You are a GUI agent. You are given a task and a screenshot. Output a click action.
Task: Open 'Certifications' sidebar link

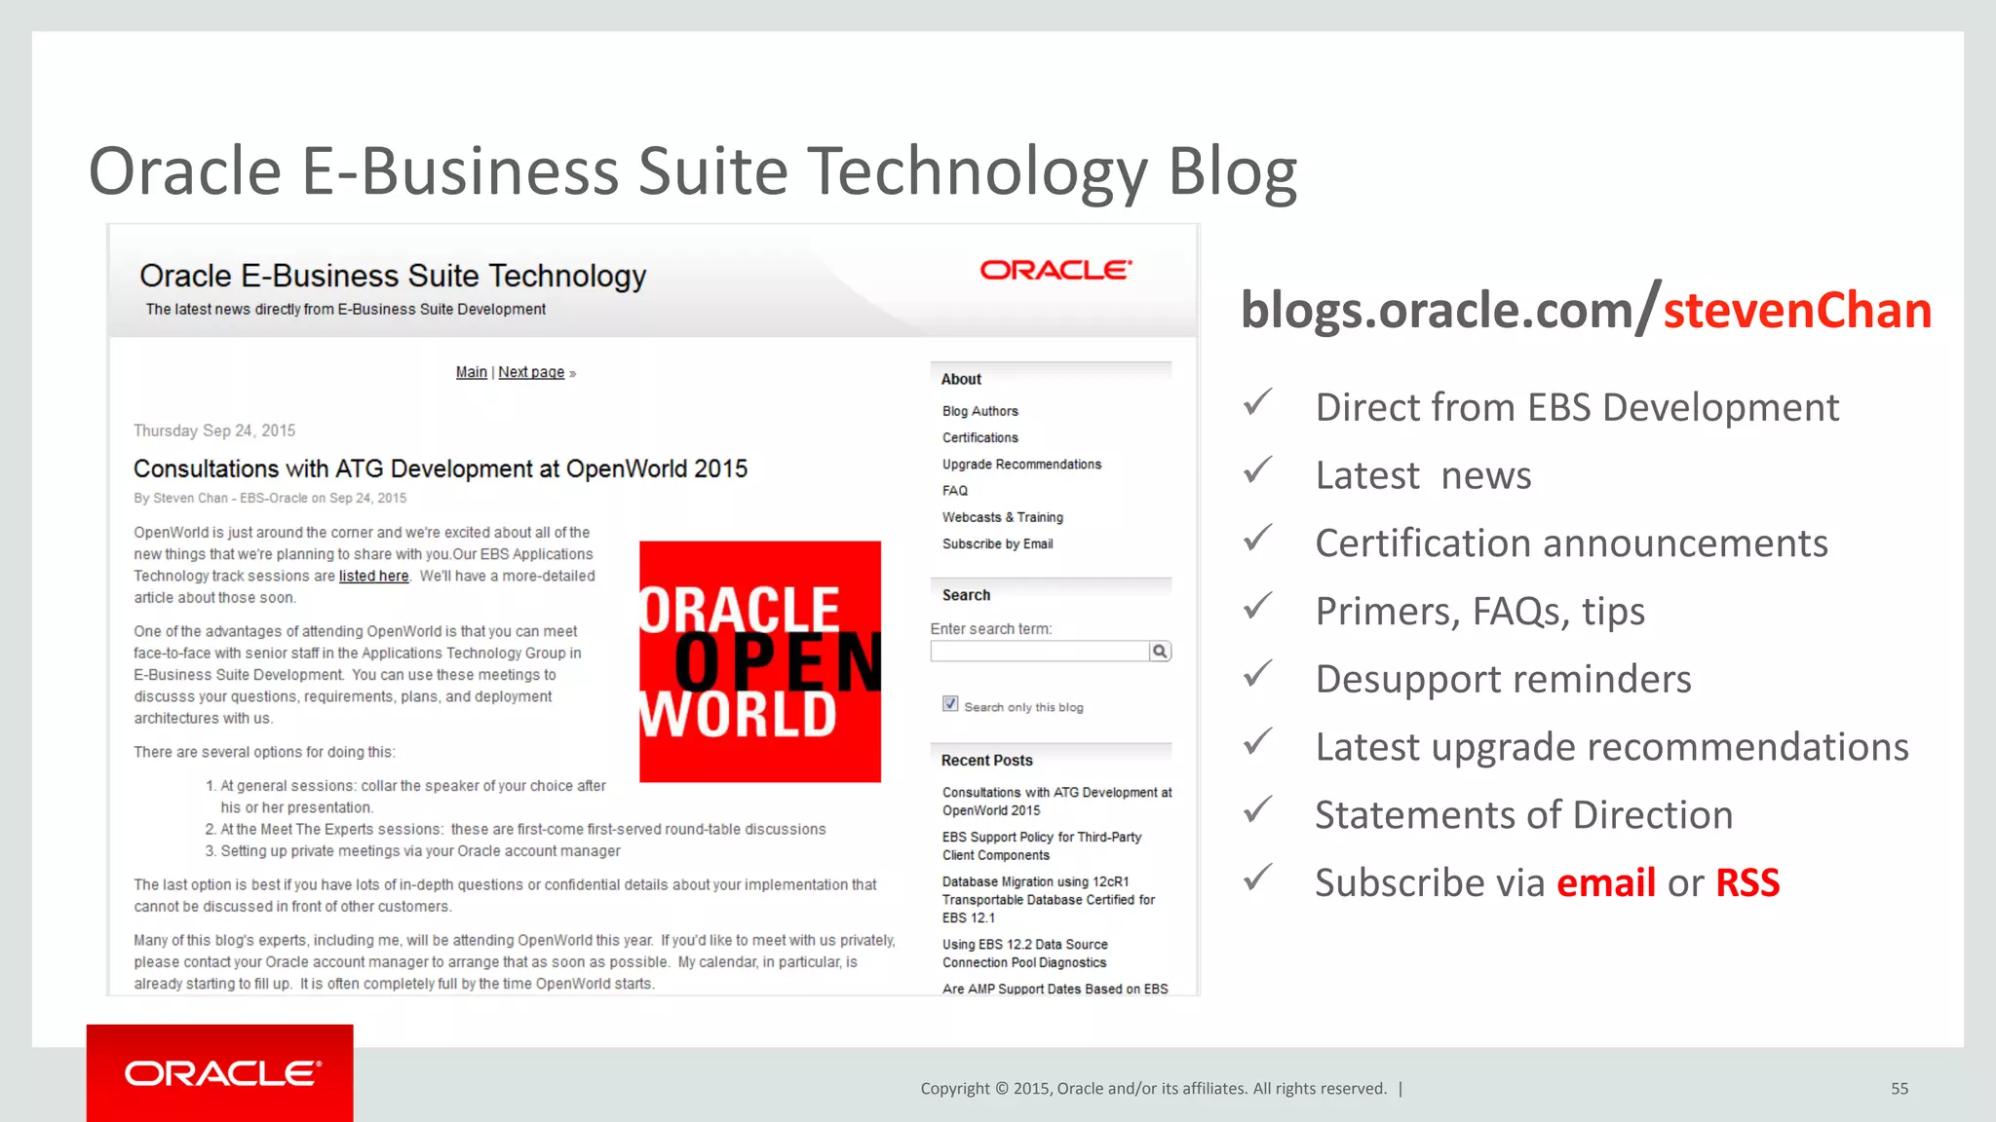tap(980, 437)
